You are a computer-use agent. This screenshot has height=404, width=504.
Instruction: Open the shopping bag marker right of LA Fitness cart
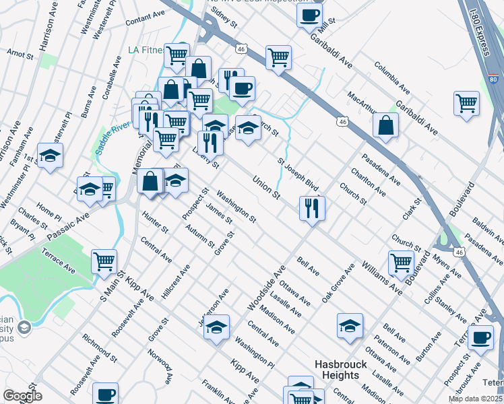point(198,70)
